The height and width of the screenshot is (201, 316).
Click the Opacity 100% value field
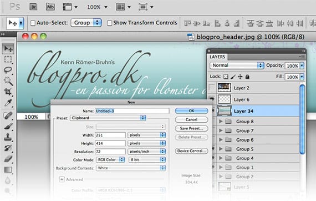coord(292,66)
